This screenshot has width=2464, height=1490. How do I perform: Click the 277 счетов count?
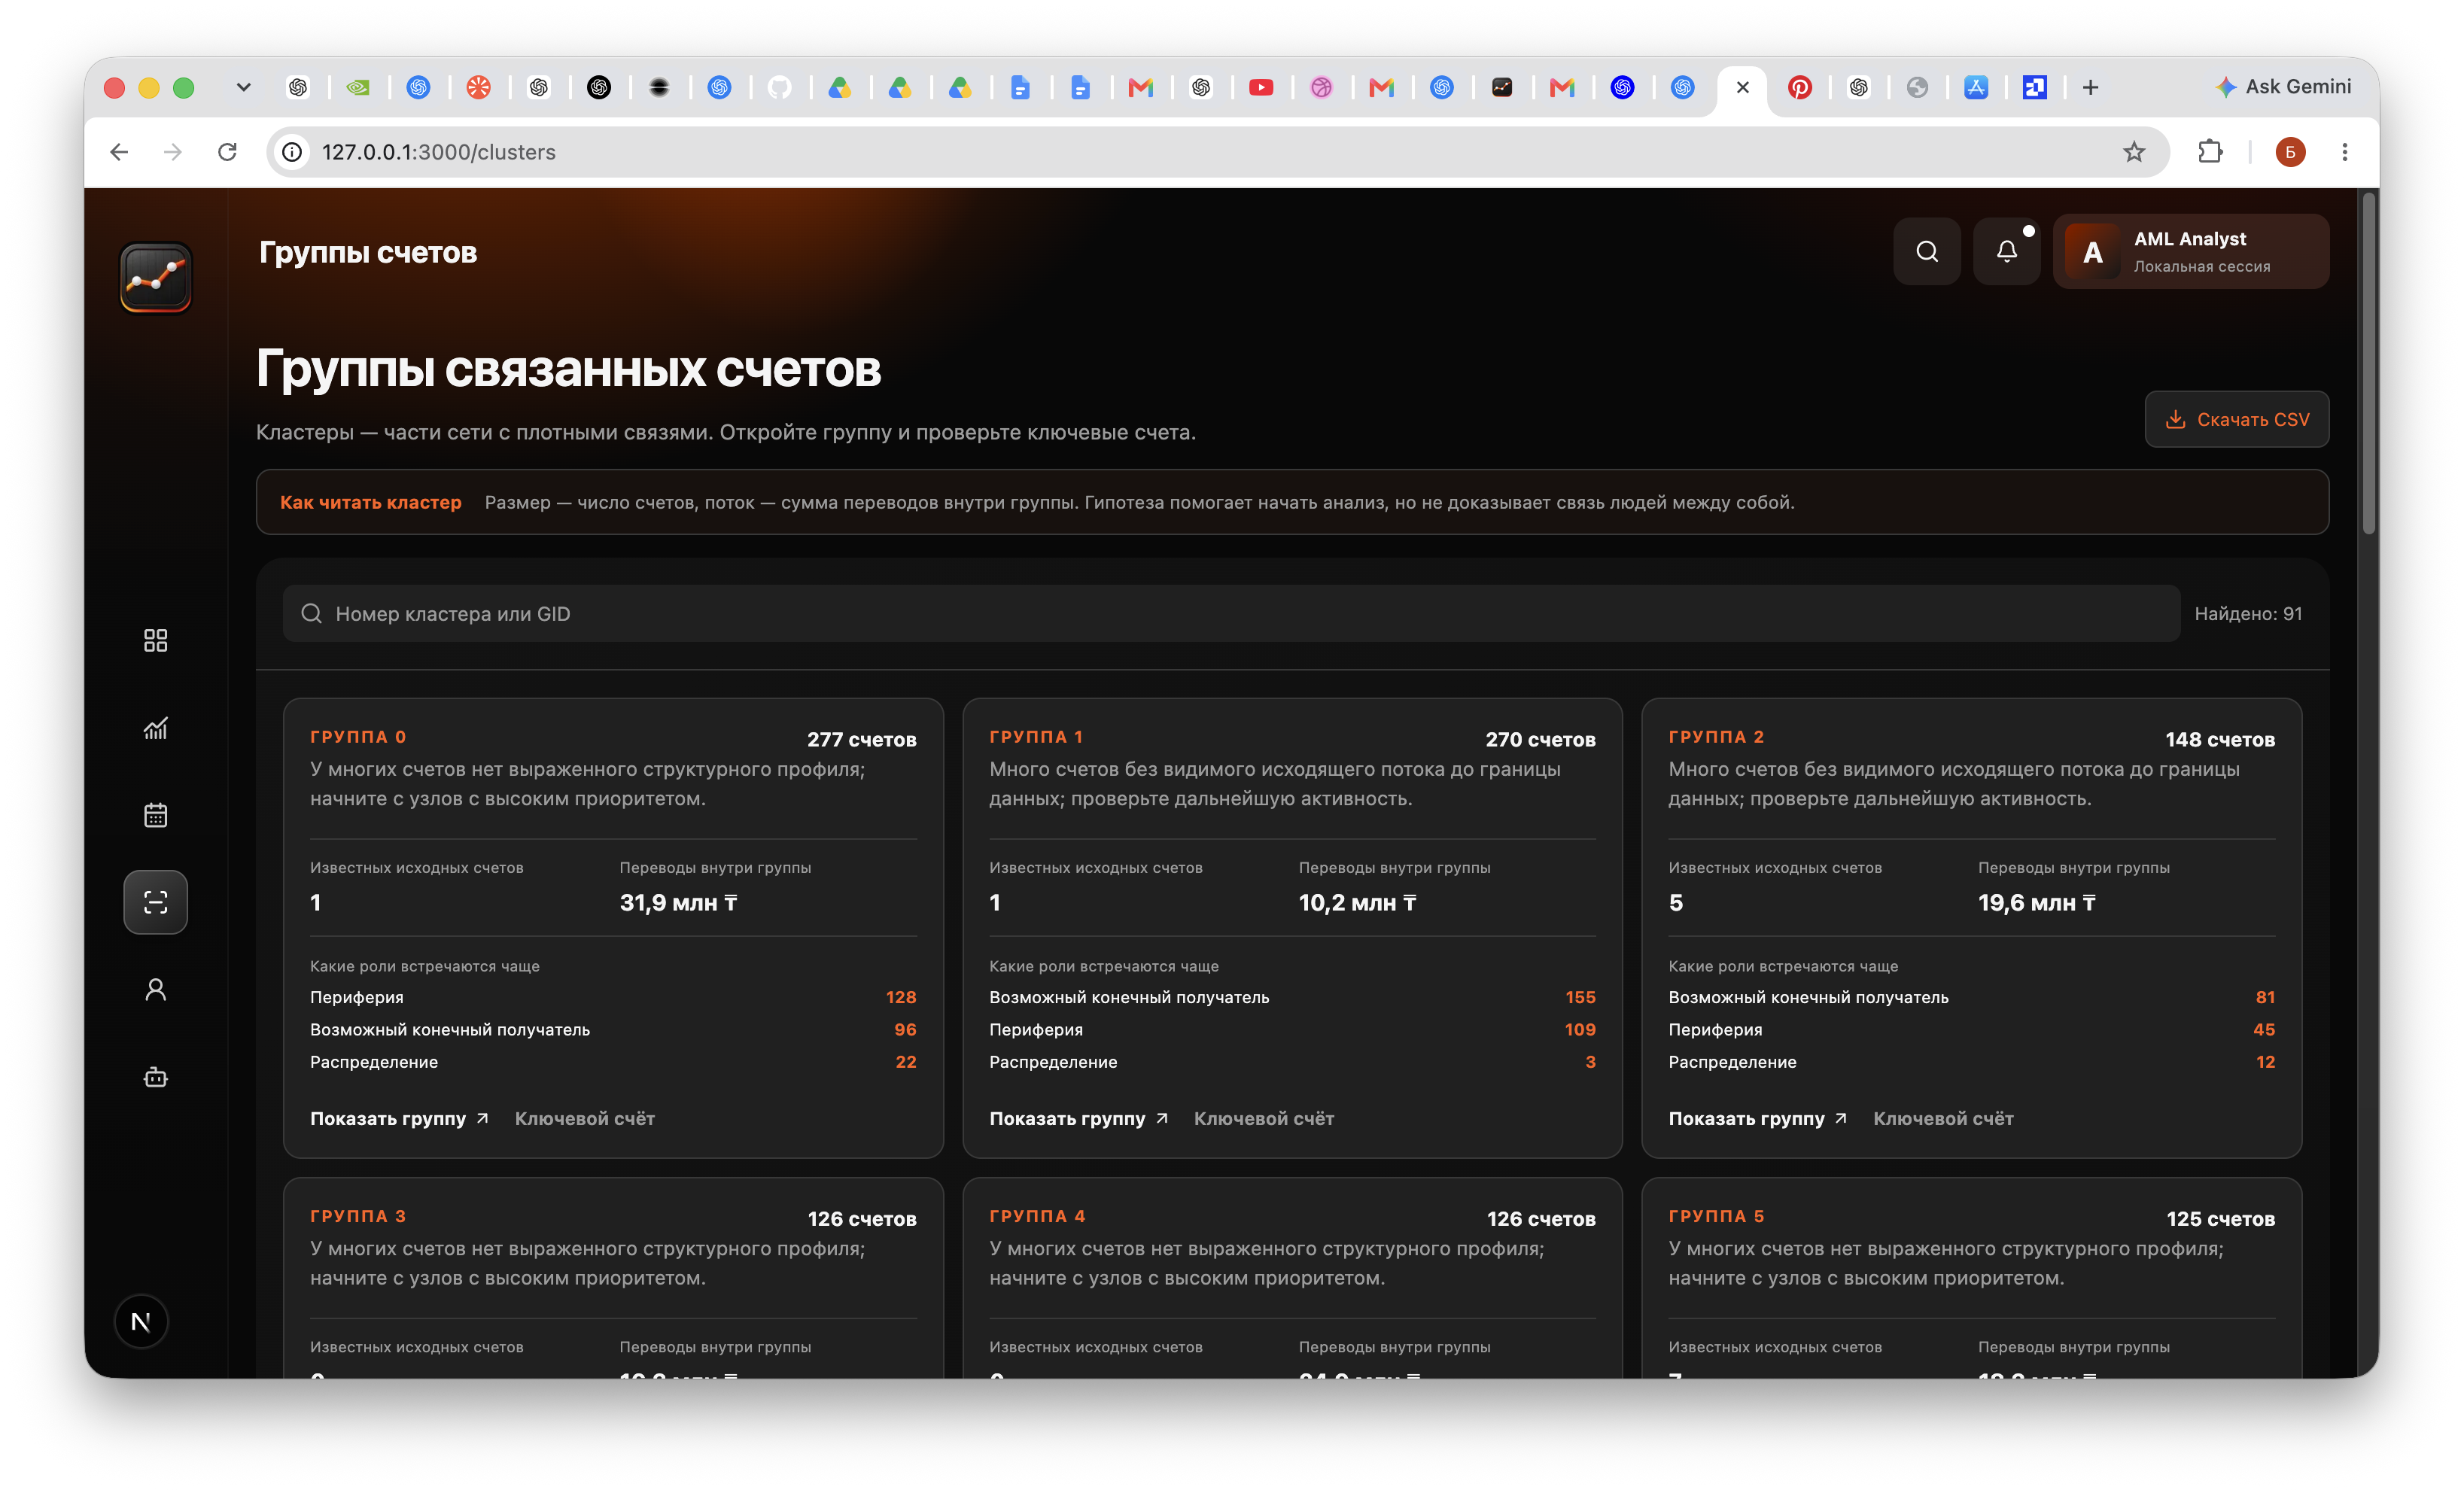pyautogui.click(x=861, y=739)
